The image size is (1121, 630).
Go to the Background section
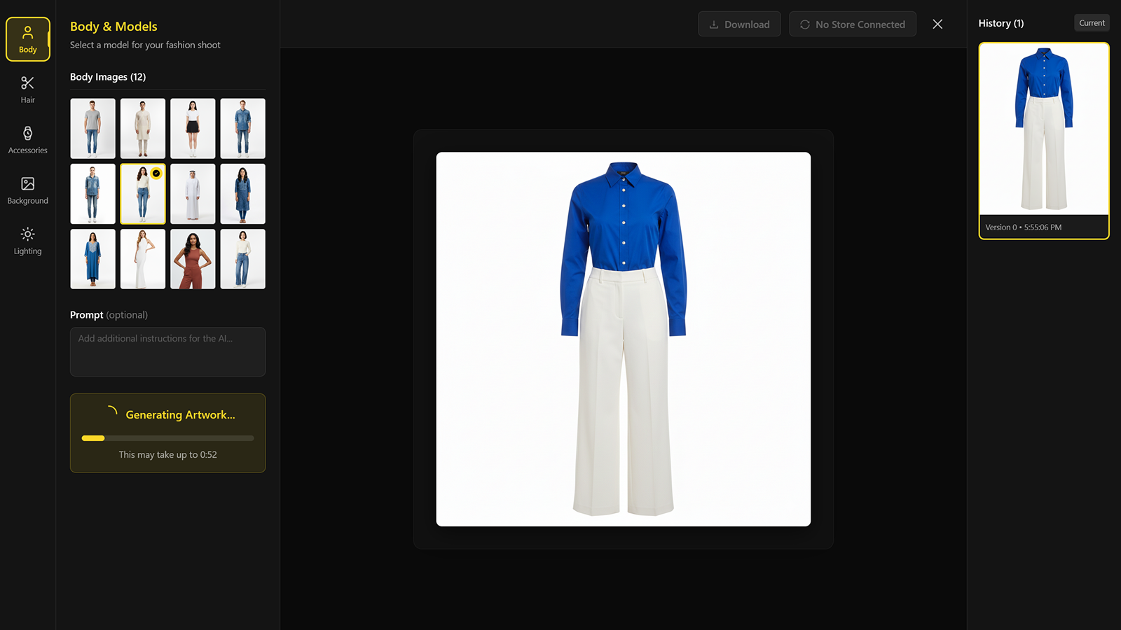28,190
